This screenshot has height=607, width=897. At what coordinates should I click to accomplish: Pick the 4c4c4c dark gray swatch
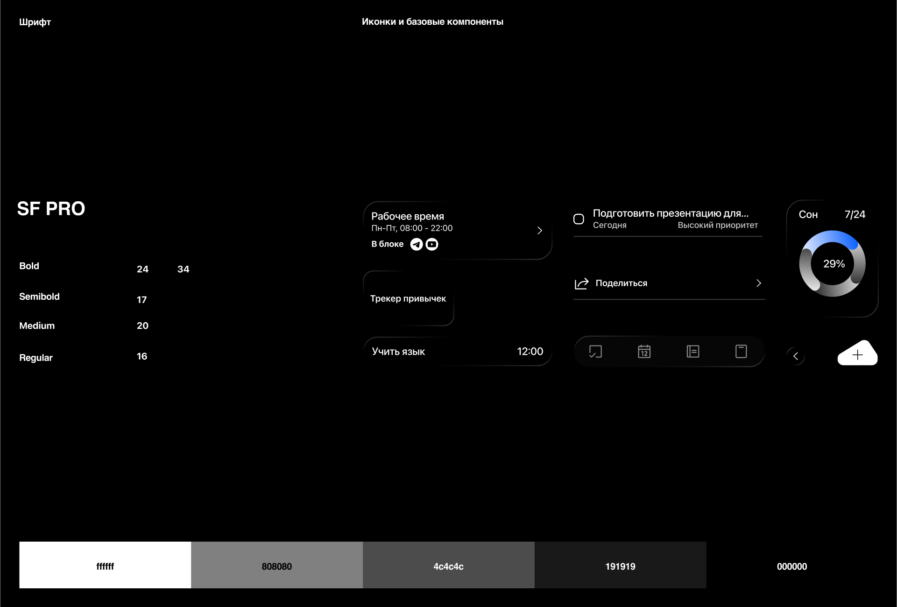pyautogui.click(x=448, y=565)
